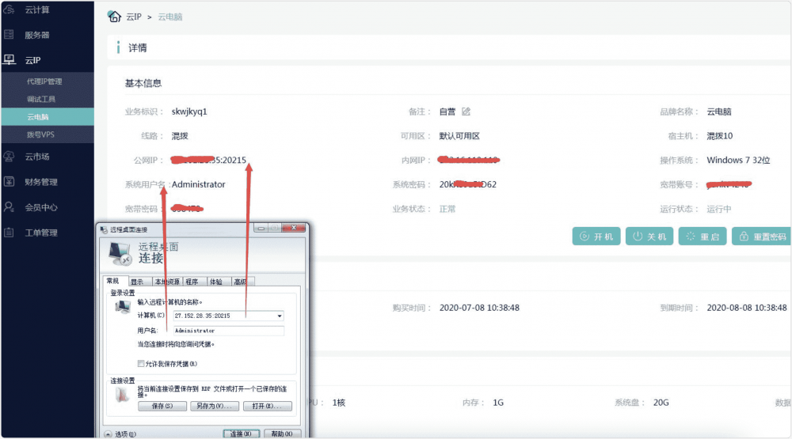Click the 云市场 icon in sidebar

point(10,157)
